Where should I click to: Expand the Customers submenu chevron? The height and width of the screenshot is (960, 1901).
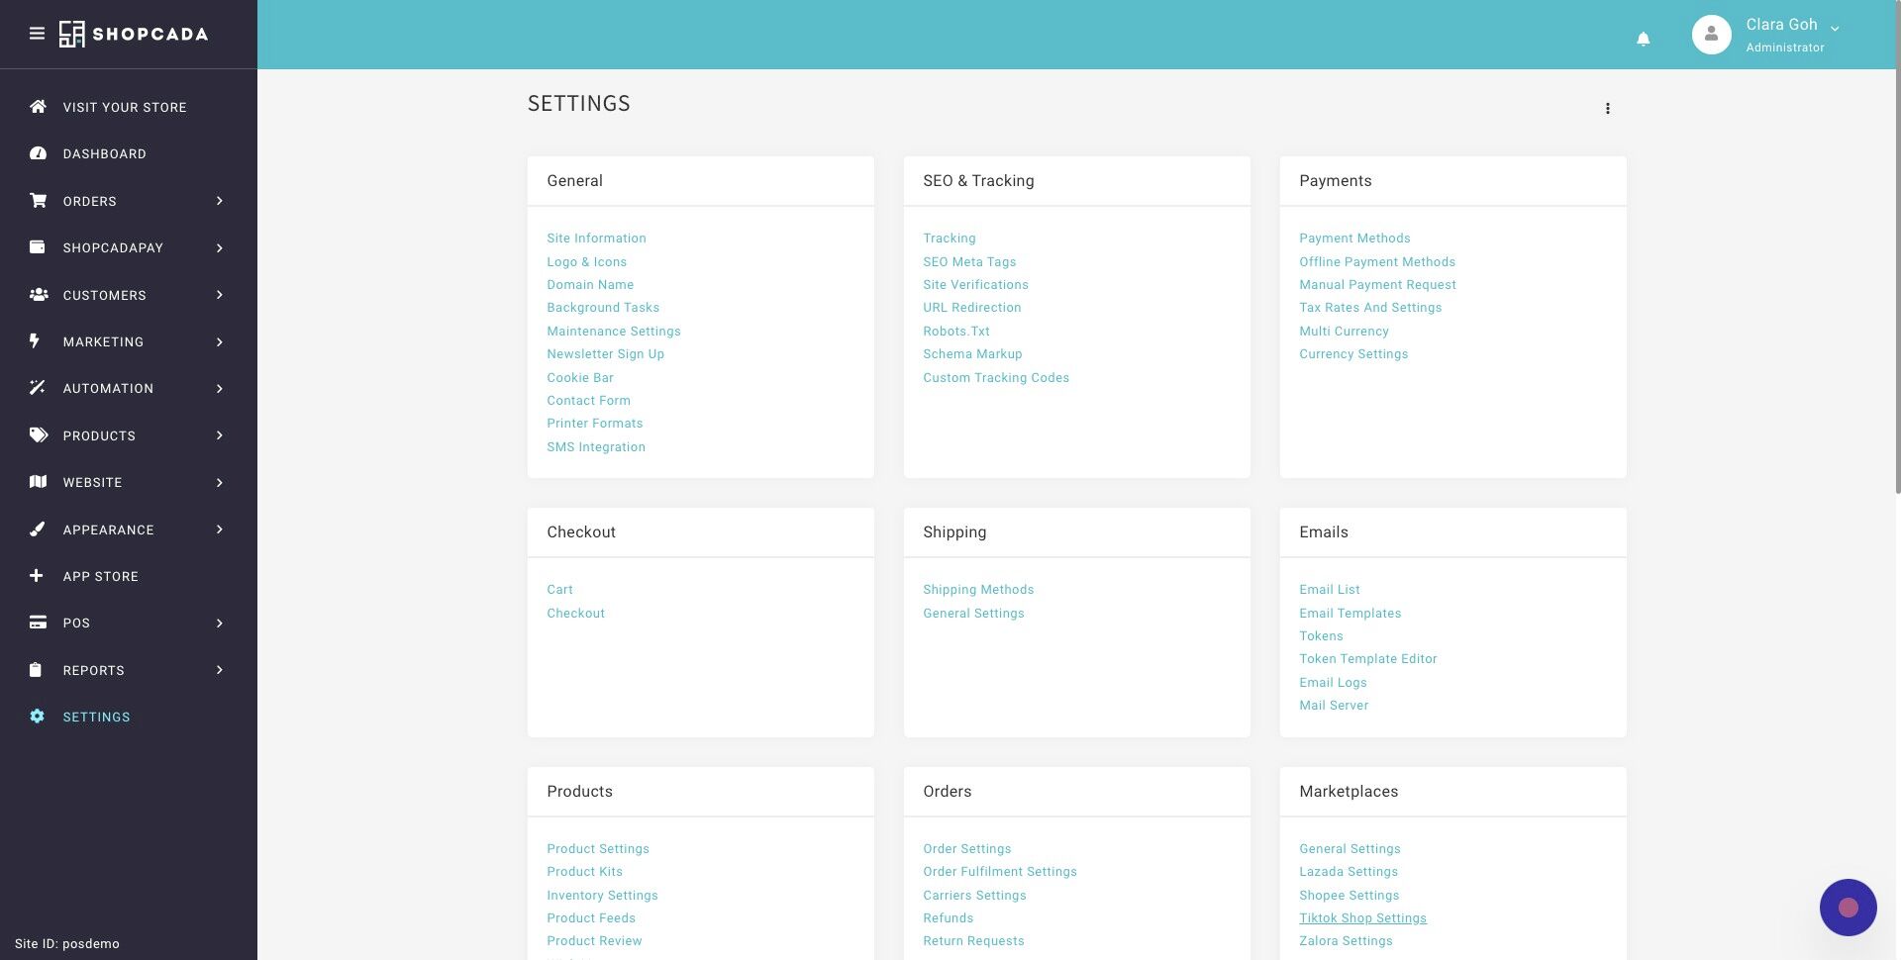point(220,295)
